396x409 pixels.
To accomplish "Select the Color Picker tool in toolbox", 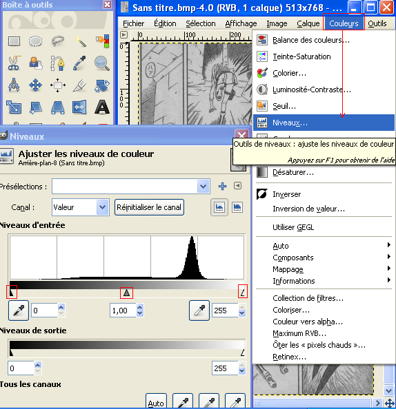I will [80, 63].
